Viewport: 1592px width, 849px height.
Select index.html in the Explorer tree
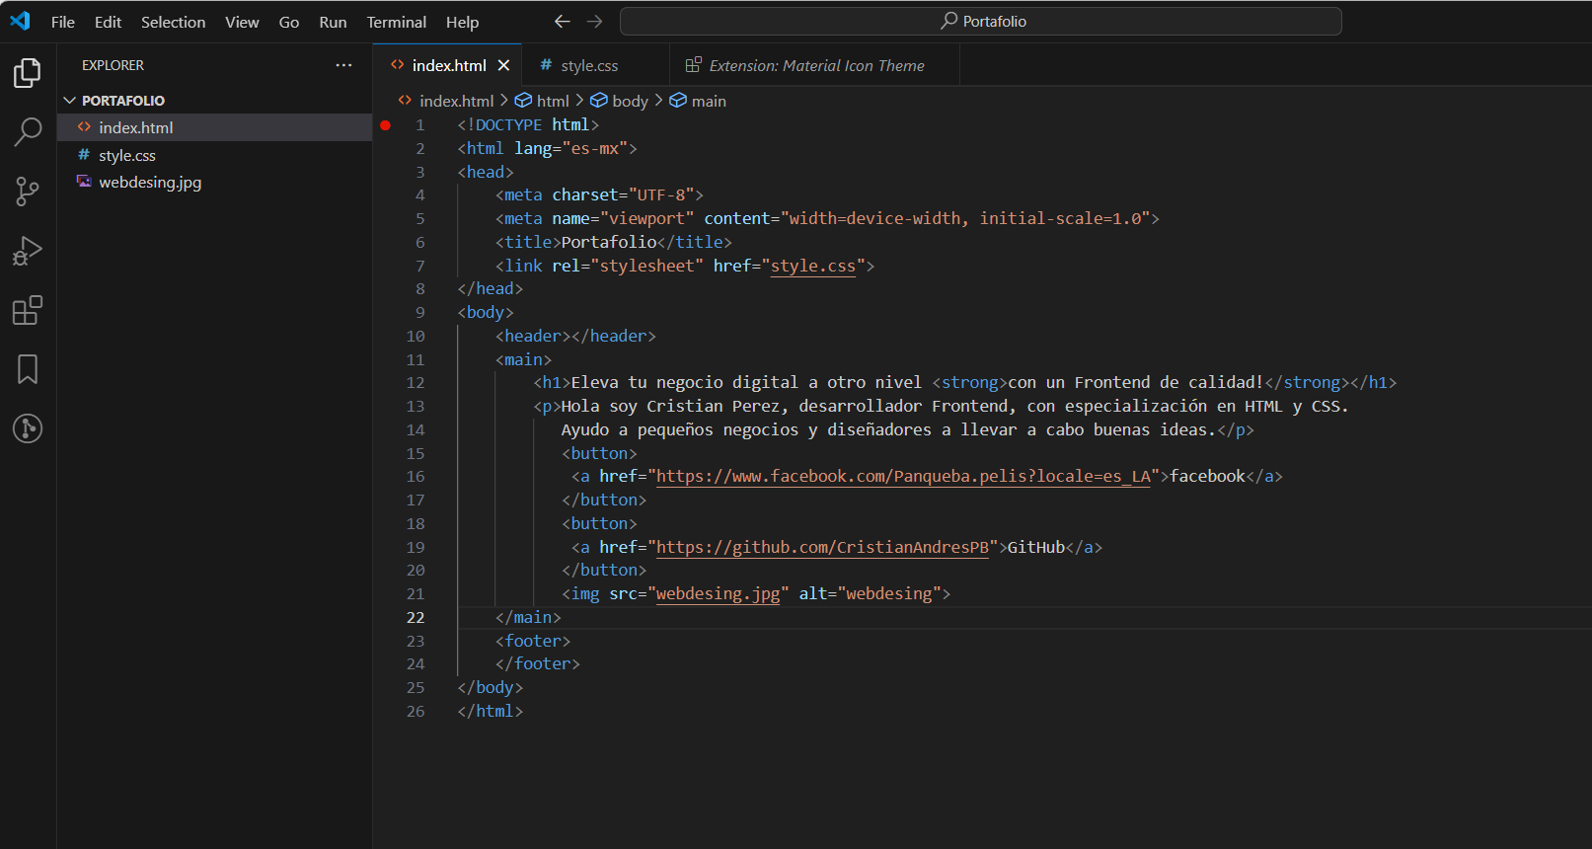tap(214, 127)
